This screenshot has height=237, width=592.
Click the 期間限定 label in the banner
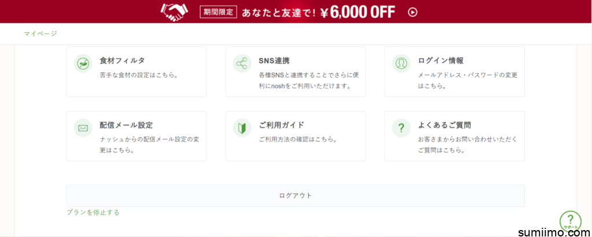pyautogui.click(x=218, y=12)
